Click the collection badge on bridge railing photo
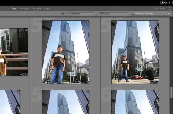This screenshot has height=114, width=173. [21, 74]
